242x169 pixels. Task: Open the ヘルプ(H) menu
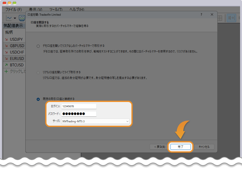pyautogui.click(x=77, y=10)
